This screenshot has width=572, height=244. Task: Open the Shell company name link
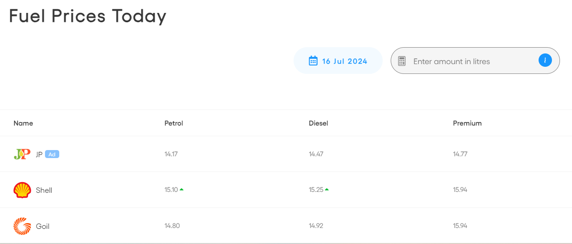tap(44, 191)
